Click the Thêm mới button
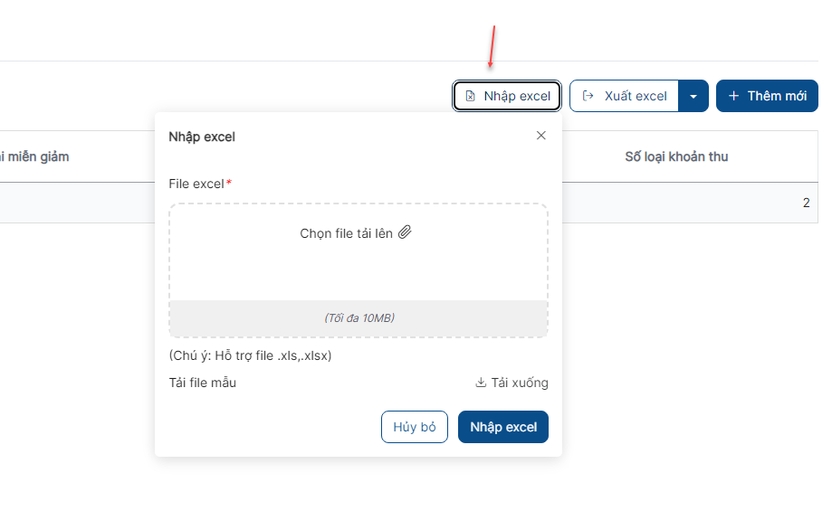 point(767,96)
